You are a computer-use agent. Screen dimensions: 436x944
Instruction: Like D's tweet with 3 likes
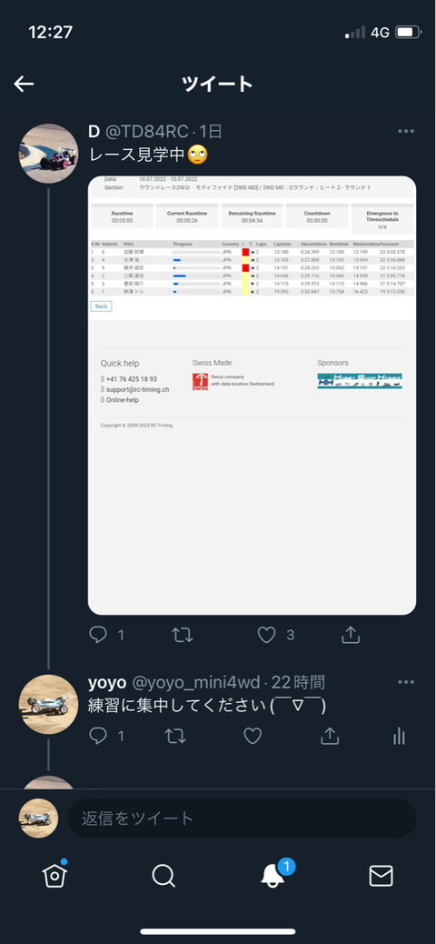click(x=266, y=635)
